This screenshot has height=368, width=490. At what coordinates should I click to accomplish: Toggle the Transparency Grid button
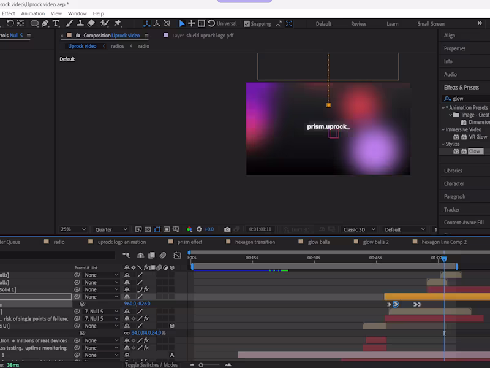pos(148,229)
